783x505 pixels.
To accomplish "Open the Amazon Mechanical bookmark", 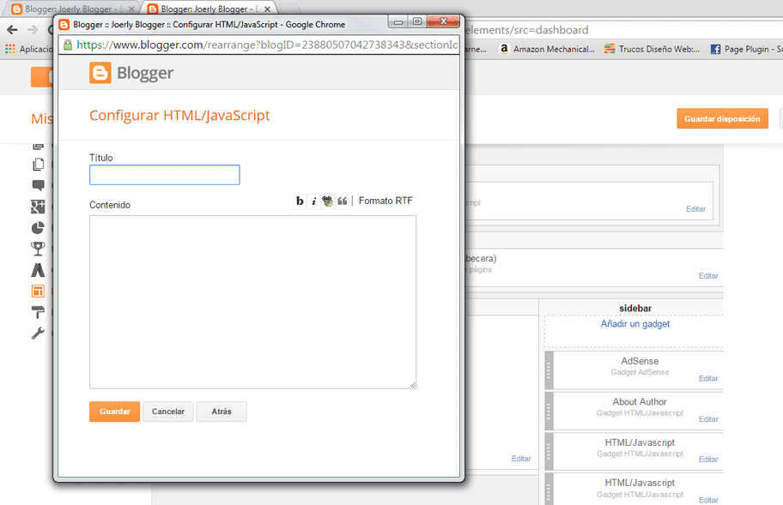I will [x=547, y=49].
